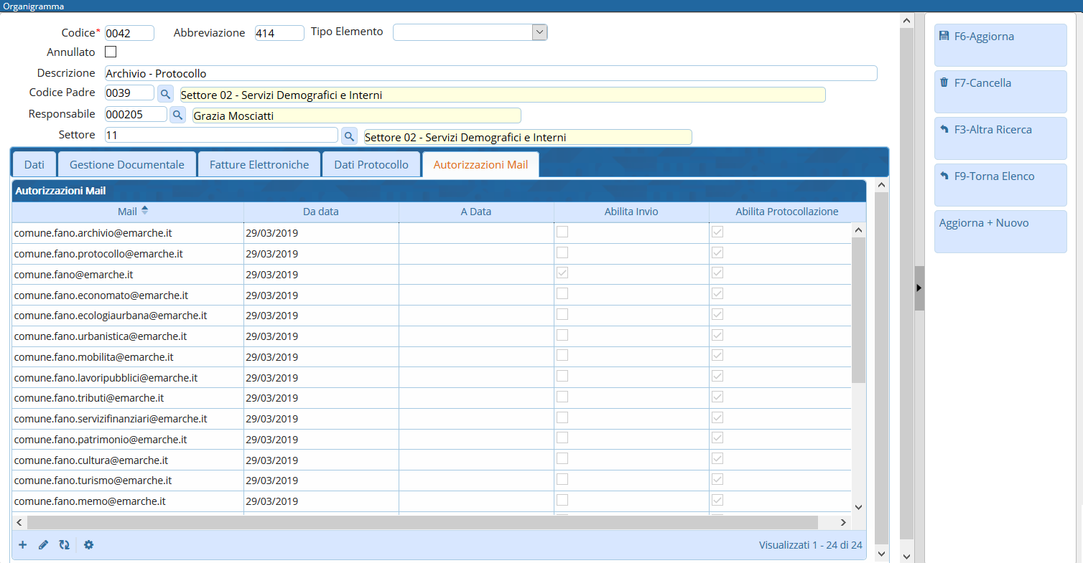1083x563 pixels.
Task: Collapse the right panel with the arrow handle
Action: click(x=919, y=288)
